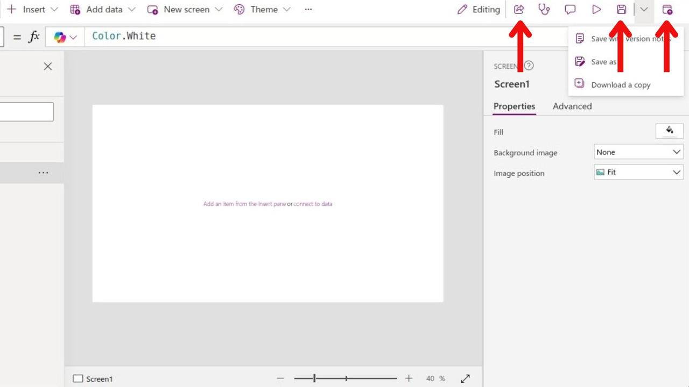Viewport: 689px width, 387px height.
Task: Click the Screen help question icon
Action: pos(529,66)
